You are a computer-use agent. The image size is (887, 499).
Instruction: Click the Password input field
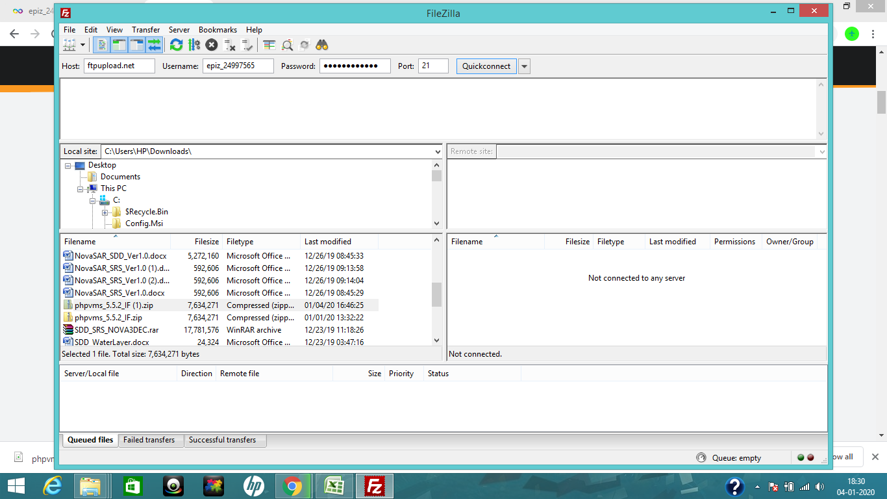[x=355, y=66]
